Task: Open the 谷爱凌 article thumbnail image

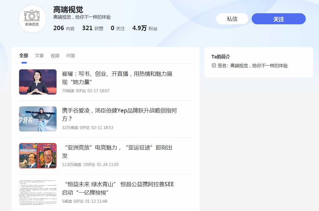Action: point(38,119)
